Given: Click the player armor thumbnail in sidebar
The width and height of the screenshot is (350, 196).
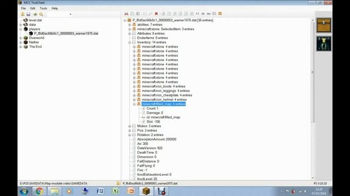Looking at the screenshot, I should (x=324, y=44).
